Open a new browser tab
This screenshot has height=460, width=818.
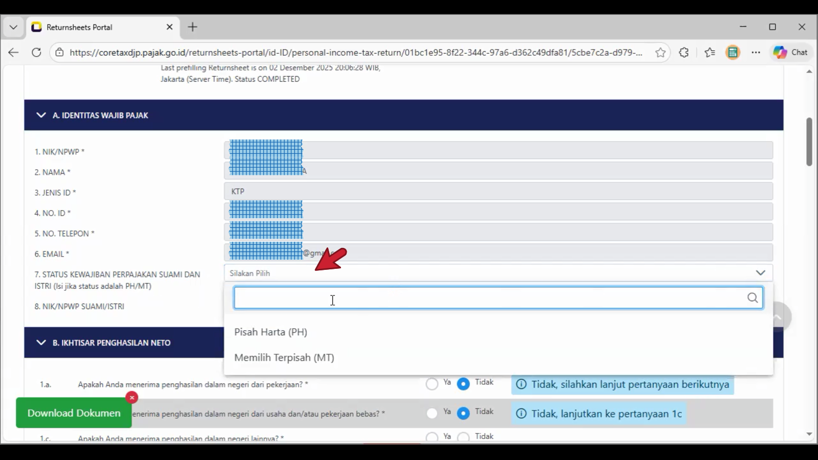192,27
